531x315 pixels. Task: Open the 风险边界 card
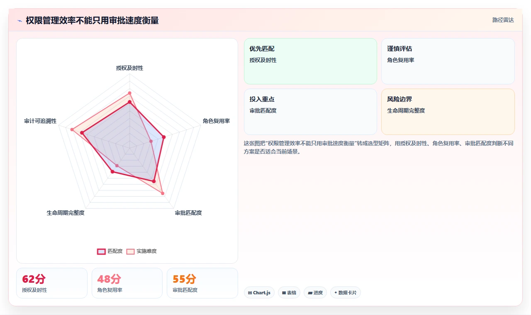click(x=448, y=112)
